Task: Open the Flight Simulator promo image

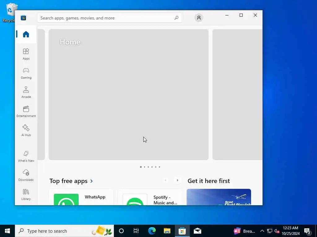Action: pyautogui.click(x=219, y=197)
